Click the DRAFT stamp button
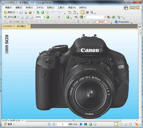Image resolution: width=143 pixels, height=128 pixels. click(102, 22)
